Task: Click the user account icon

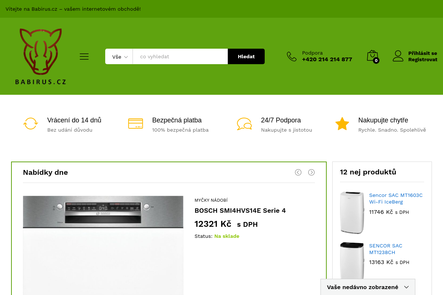Action: (398, 56)
